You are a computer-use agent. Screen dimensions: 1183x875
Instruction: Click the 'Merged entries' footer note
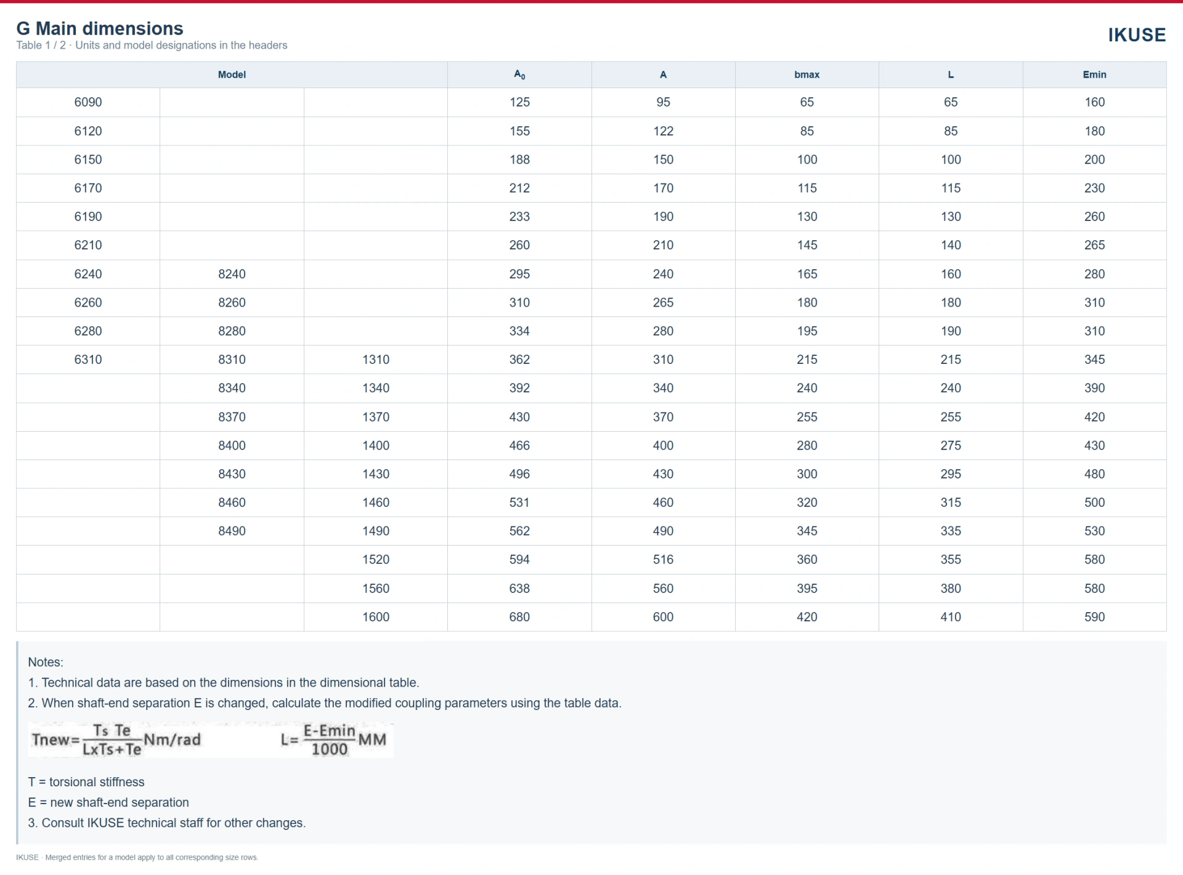click(x=137, y=857)
